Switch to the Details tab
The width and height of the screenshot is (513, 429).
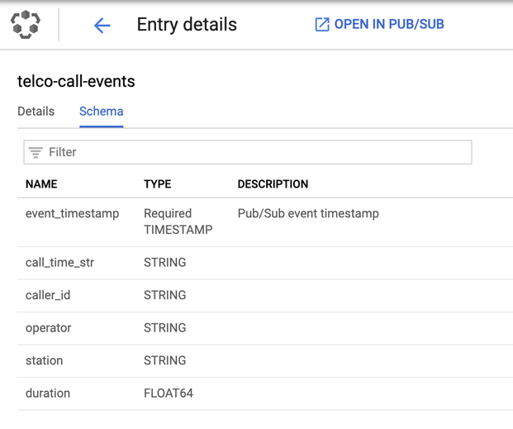tap(36, 112)
